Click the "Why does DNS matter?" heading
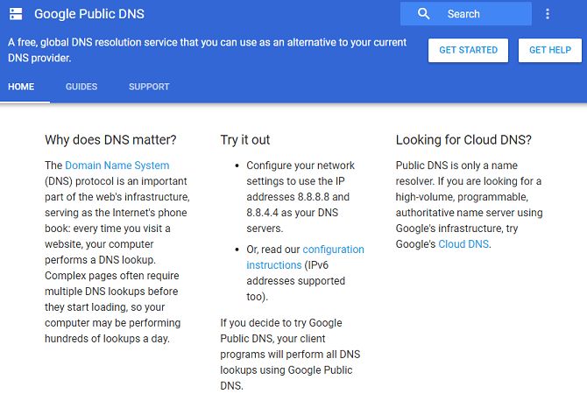The image size is (587, 394). click(110, 139)
